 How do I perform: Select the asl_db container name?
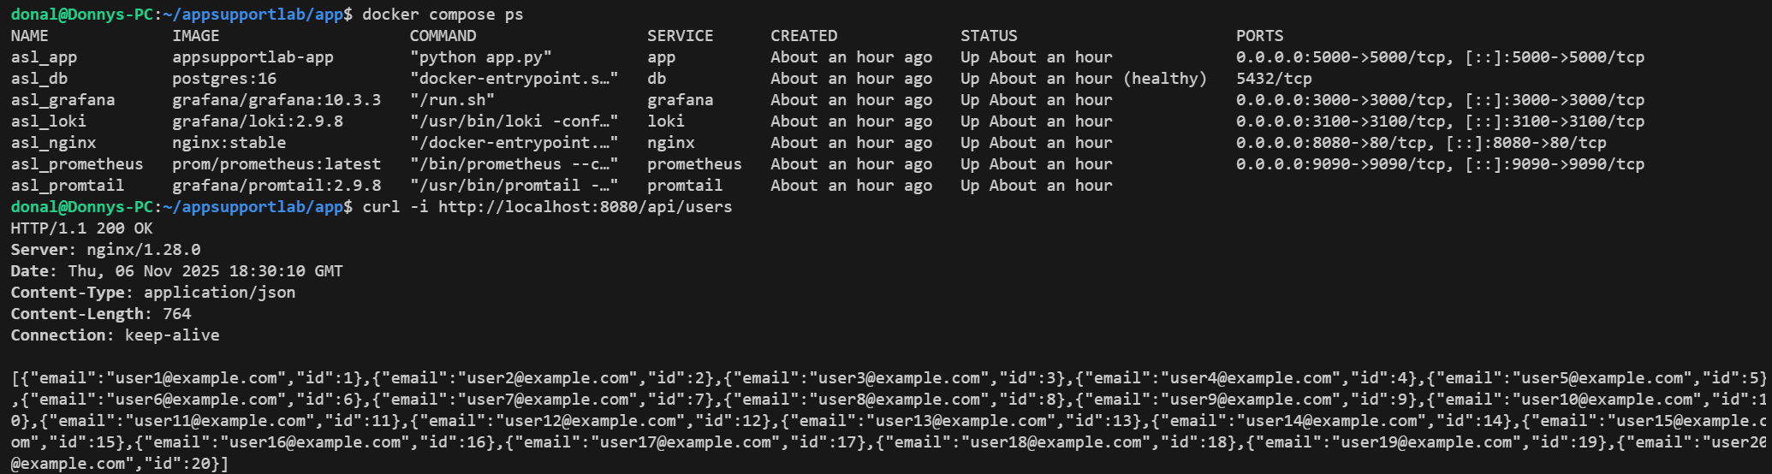point(39,79)
